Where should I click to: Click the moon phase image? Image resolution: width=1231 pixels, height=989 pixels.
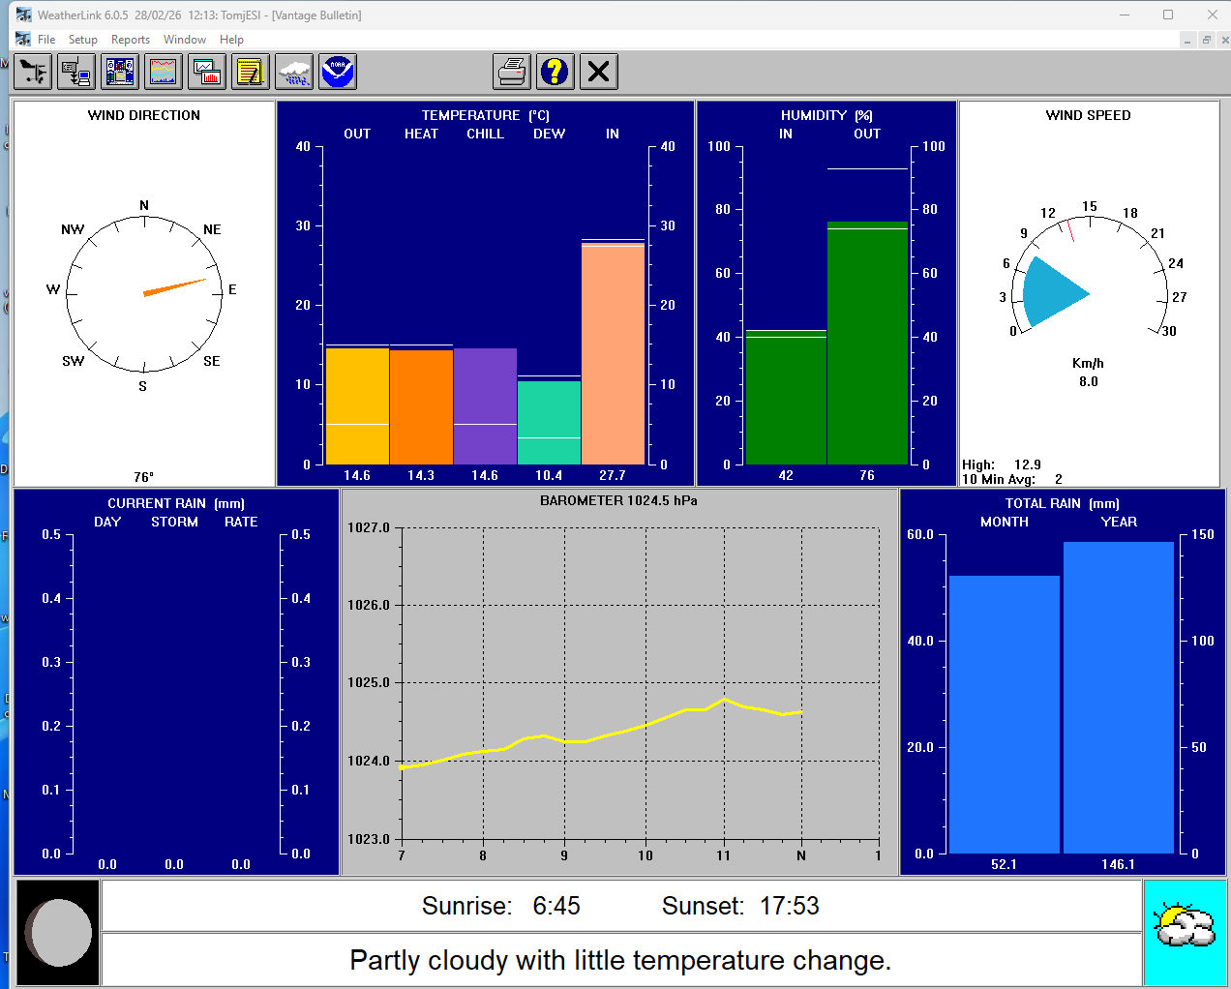[58, 933]
